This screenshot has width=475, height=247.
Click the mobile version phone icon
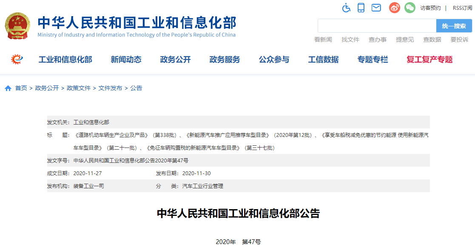(x=361, y=8)
